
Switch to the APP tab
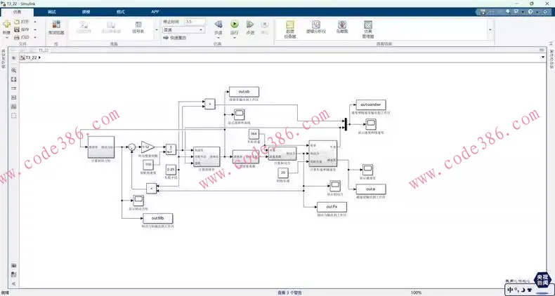pos(155,12)
